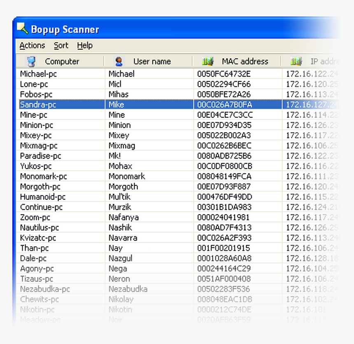Screen dimensions: 354x344
Task: Click MAC address 00502294CF66
Action: pyautogui.click(x=224, y=84)
